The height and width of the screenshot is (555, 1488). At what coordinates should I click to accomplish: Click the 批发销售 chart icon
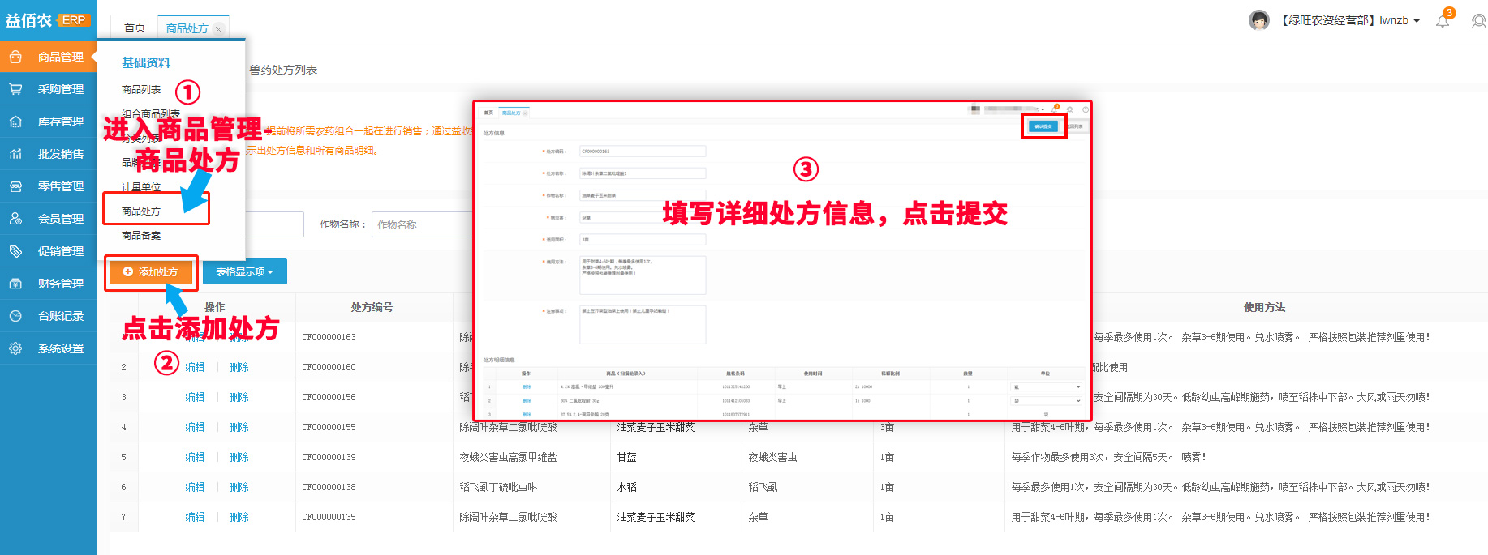point(15,154)
